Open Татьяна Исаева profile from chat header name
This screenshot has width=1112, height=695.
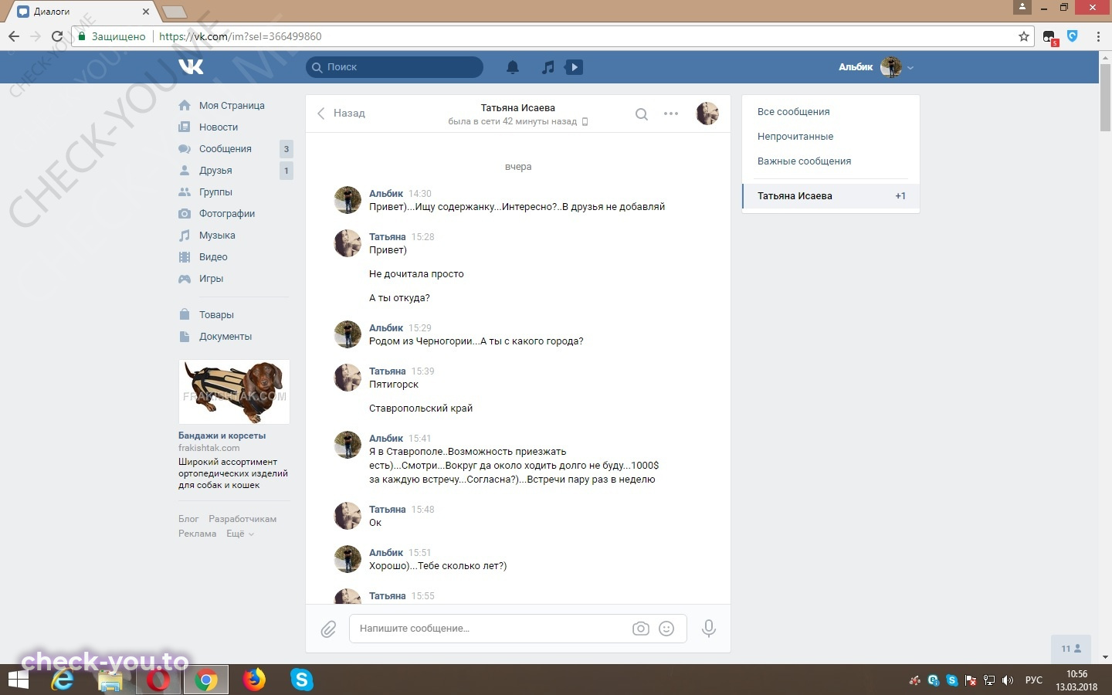pyautogui.click(x=517, y=108)
